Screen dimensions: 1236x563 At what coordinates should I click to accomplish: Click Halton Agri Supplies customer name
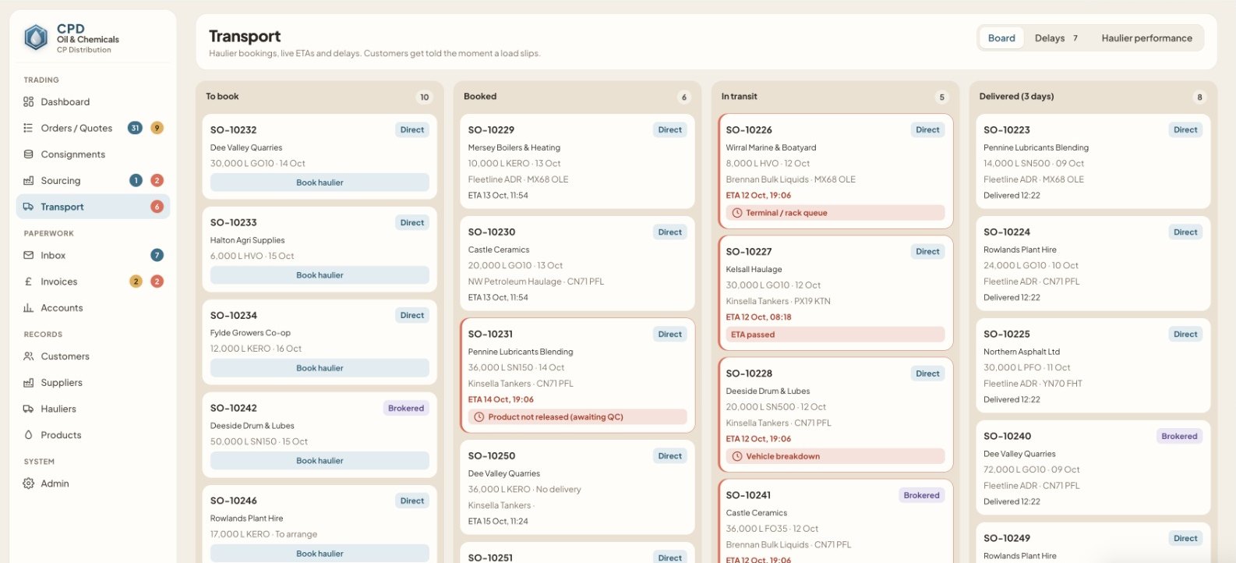(x=247, y=240)
